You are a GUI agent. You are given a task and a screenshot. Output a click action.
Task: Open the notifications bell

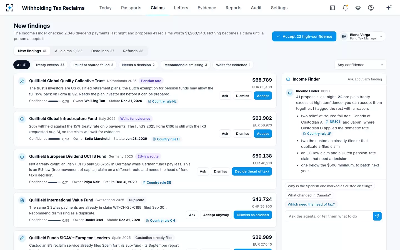click(x=345, y=8)
